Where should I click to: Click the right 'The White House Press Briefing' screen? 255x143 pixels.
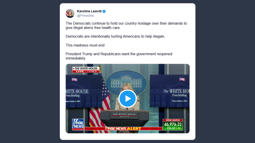(170, 91)
